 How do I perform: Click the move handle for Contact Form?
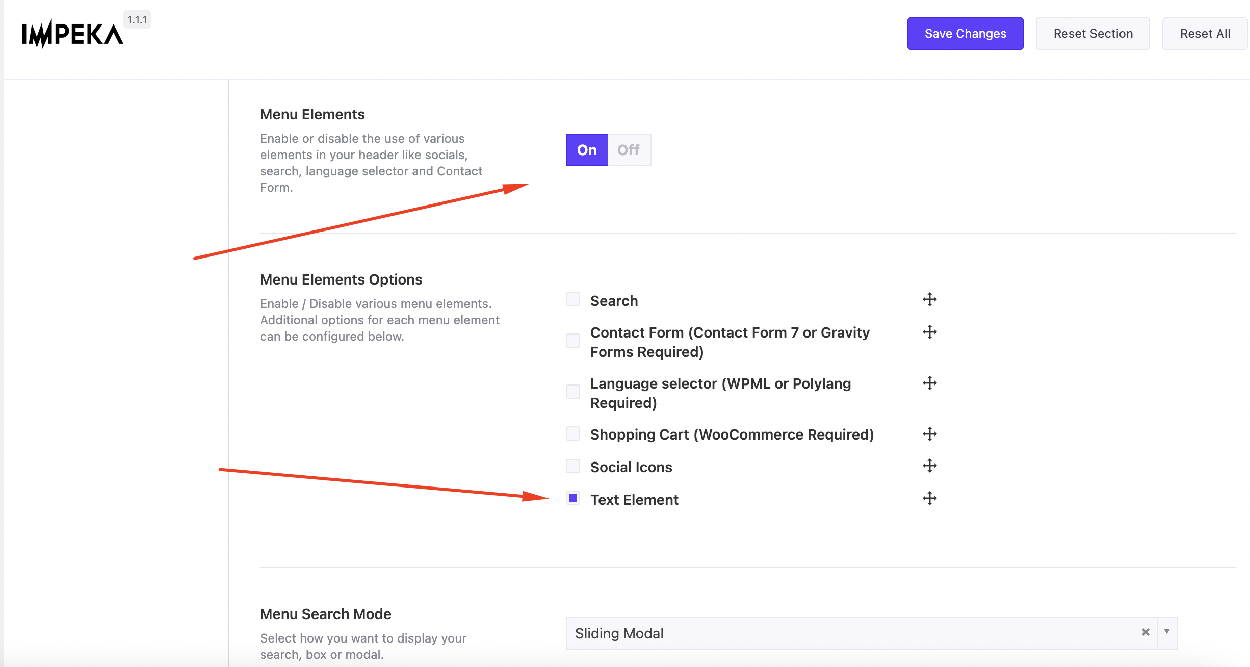pos(930,332)
